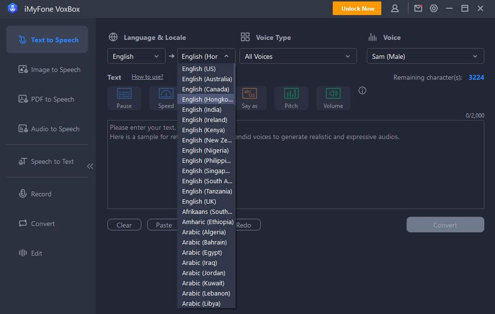Insert a Pause in the text
The image size is (495, 314).
pyautogui.click(x=124, y=98)
